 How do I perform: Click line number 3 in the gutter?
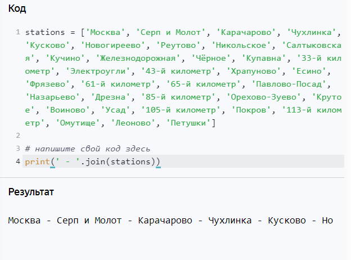point(18,149)
